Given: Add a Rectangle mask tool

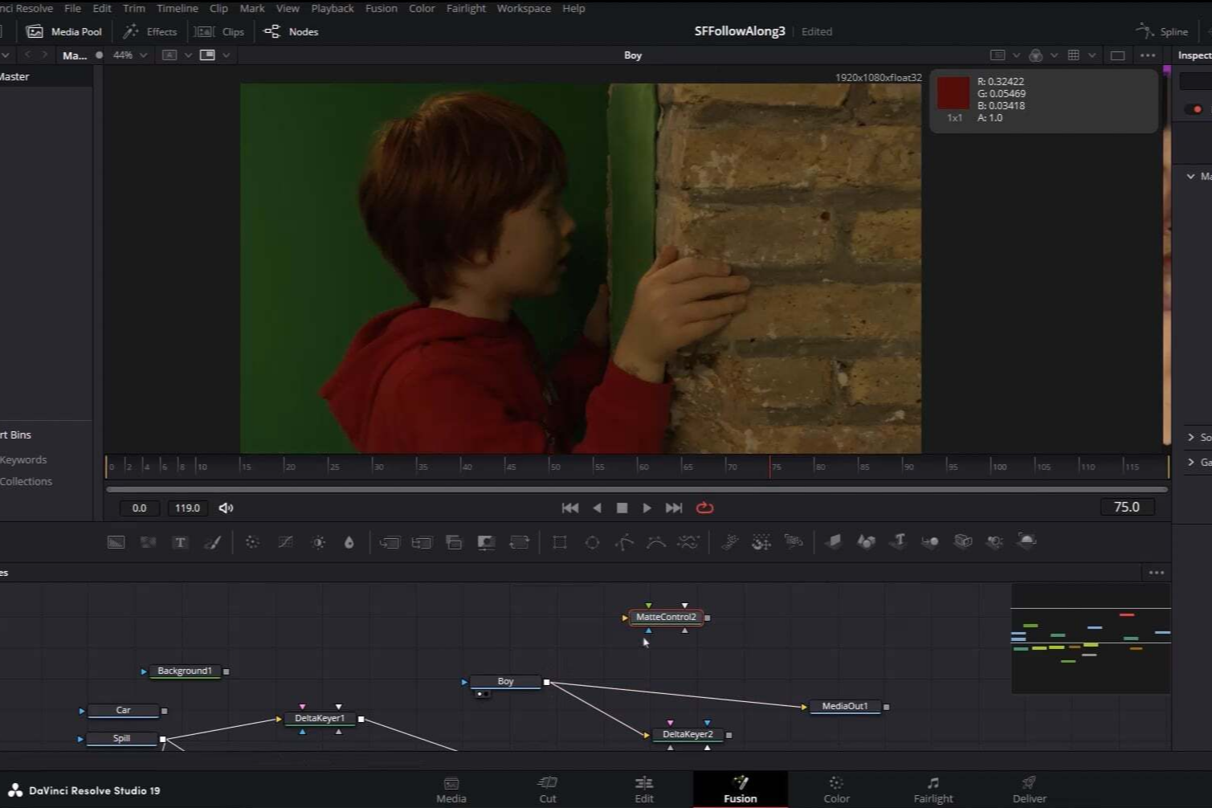Looking at the screenshot, I should (560, 542).
